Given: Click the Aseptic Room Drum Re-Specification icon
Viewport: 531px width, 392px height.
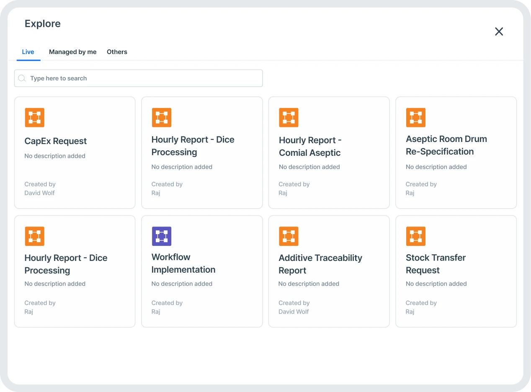Looking at the screenshot, I should tap(416, 118).
